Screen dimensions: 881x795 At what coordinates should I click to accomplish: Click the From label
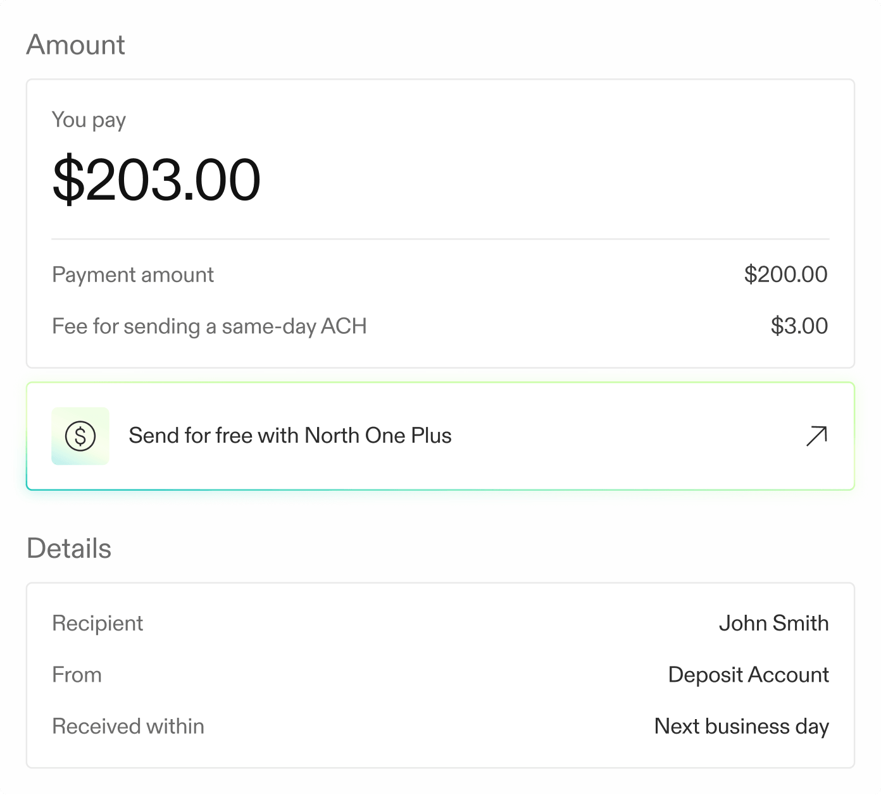(77, 675)
